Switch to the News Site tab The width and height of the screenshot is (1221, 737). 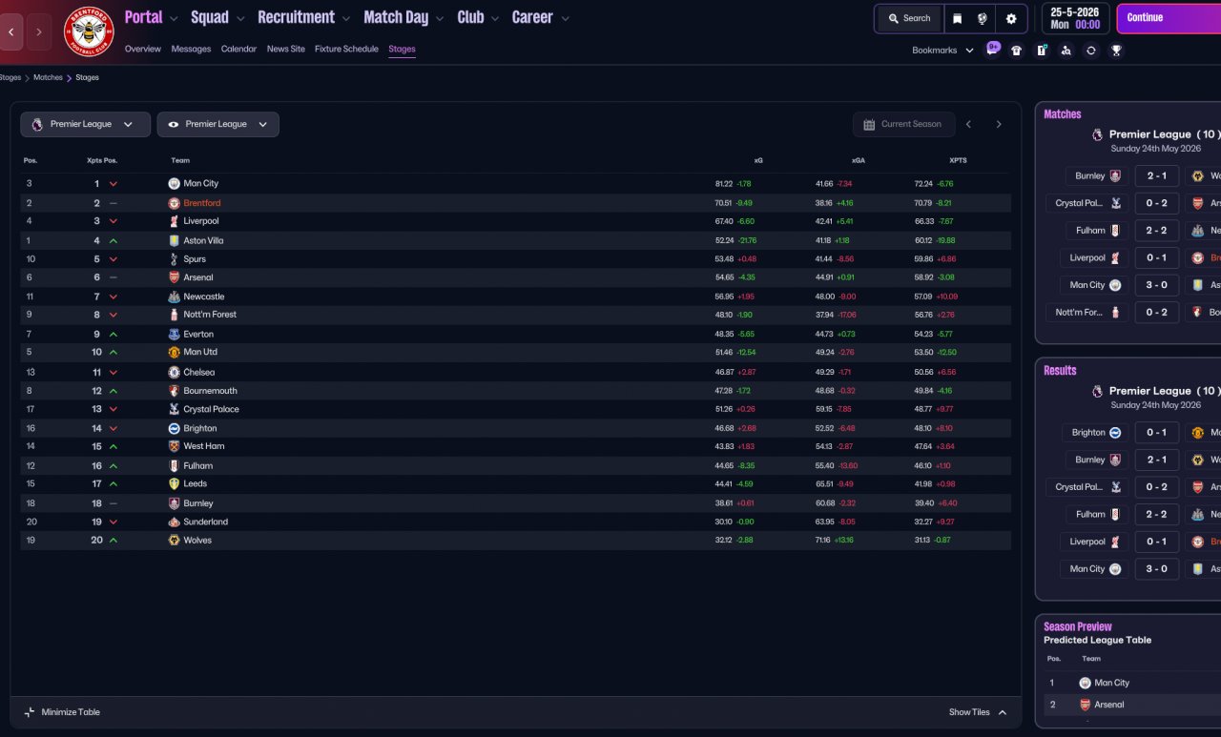(x=286, y=49)
